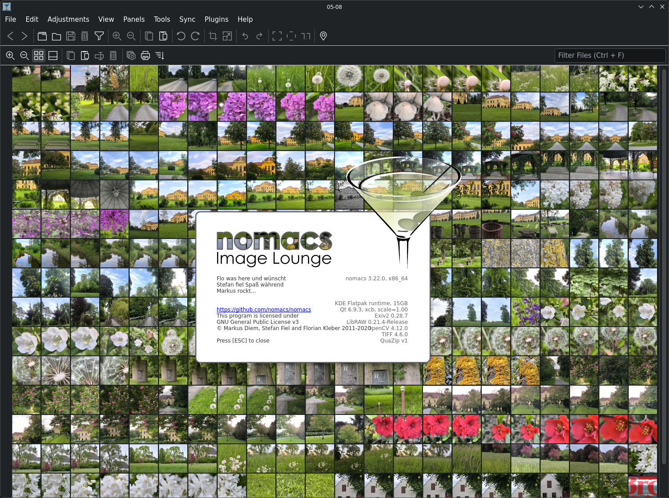Click the 'KDE Flatpak runtime, 15GB' text
The height and width of the screenshot is (498, 669).
tap(371, 303)
